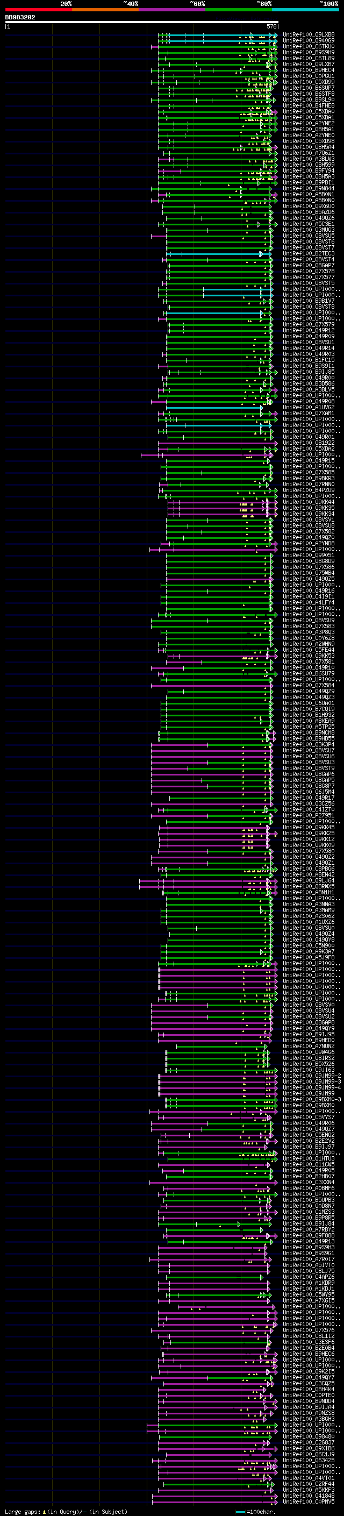Select the UniRef100_Q3MUG3 label

[309, 230]
